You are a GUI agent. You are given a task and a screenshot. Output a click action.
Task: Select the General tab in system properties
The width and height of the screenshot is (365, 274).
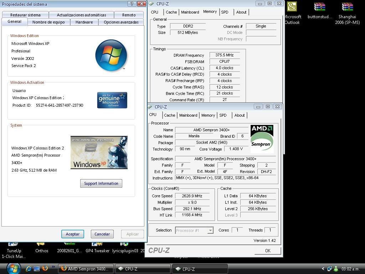[14, 21]
